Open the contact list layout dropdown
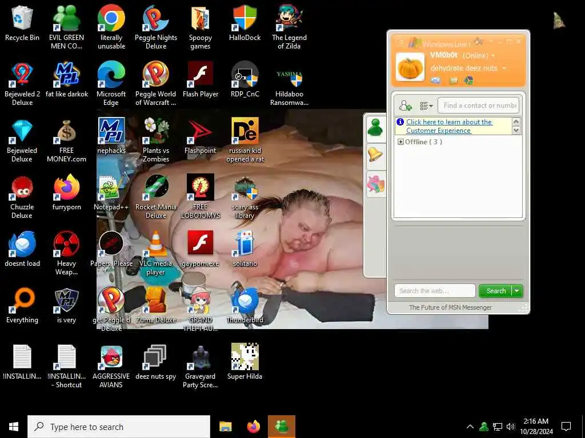The image size is (585, 438). coord(426,106)
